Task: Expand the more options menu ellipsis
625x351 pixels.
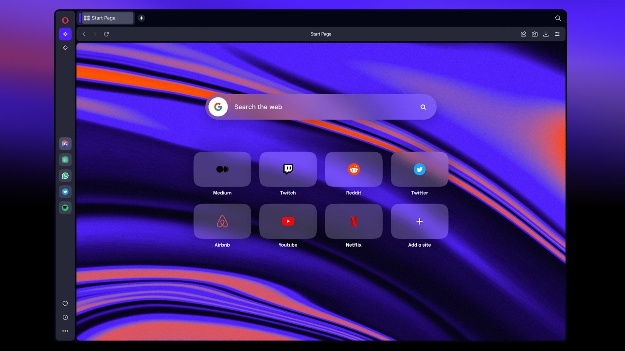Action: [65, 331]
